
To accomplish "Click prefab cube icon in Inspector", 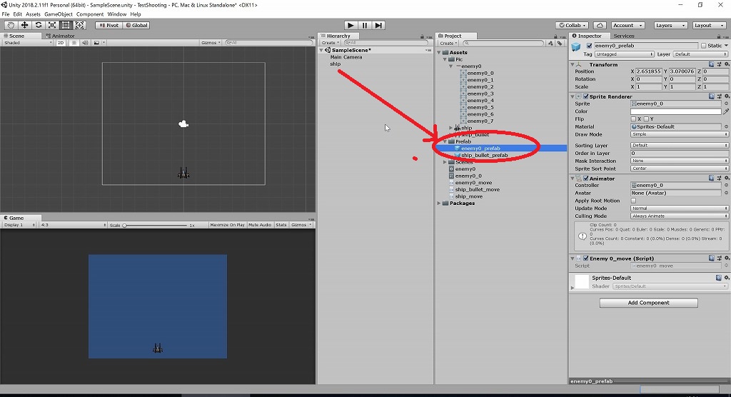I will (576, 46).
